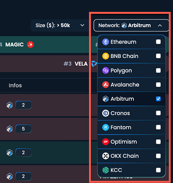The height and width of the screenshot is (183, 173).
Task: Open the Size ($) filter dropdown
Action: (x=59, y=25)
